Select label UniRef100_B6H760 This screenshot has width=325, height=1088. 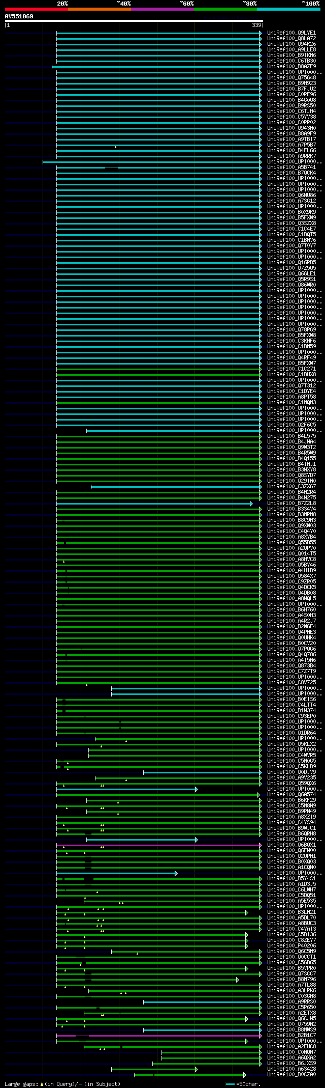click(291, 610)
